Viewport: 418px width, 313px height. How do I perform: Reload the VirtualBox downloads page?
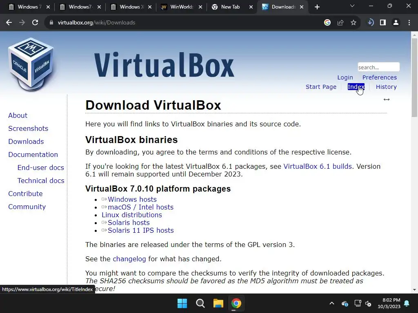[x=35, y=23]
